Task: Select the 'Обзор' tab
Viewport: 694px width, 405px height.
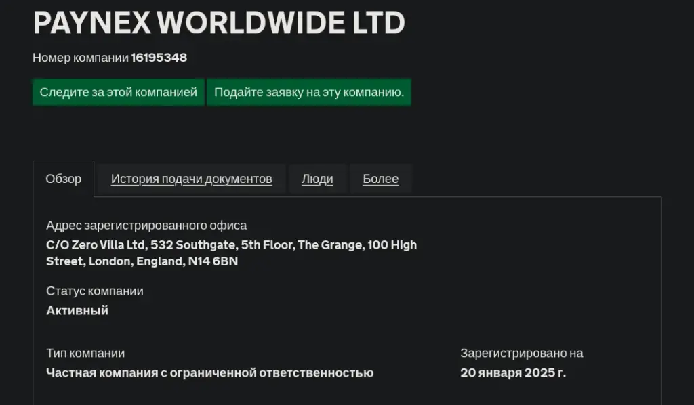Action: tap(63, 179)
